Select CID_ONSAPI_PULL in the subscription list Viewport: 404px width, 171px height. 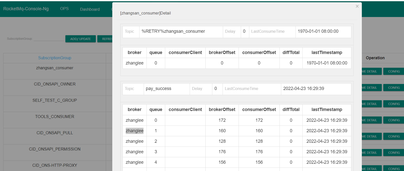55,133
